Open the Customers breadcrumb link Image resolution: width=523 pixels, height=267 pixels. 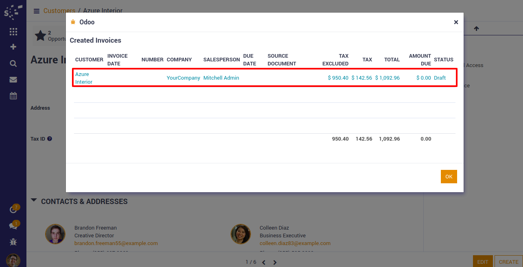tap(59, 11)
